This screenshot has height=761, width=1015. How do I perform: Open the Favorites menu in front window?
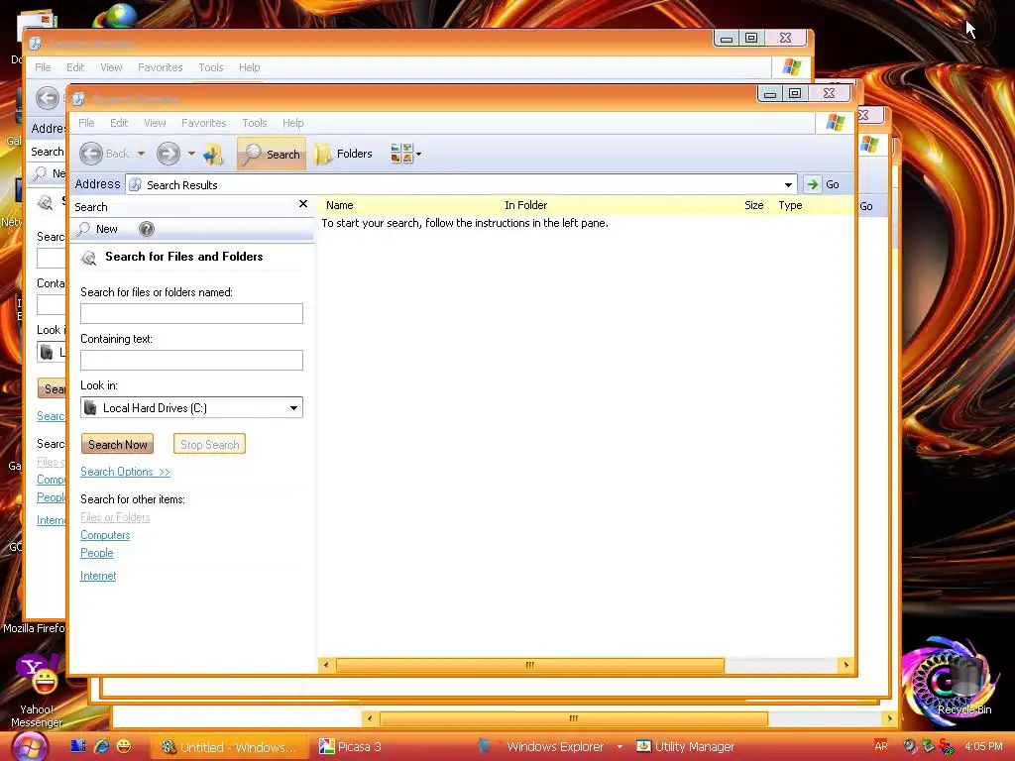click(204, 123)
